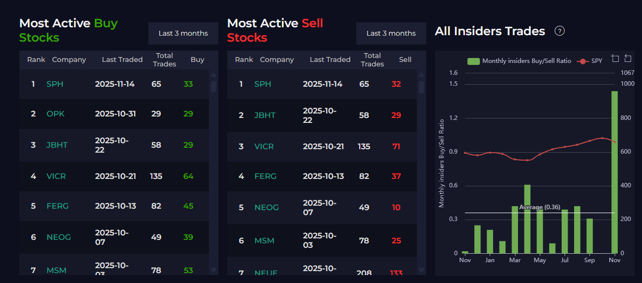
Task: Click the chart zoom reset icon
Action: (628, 58)
